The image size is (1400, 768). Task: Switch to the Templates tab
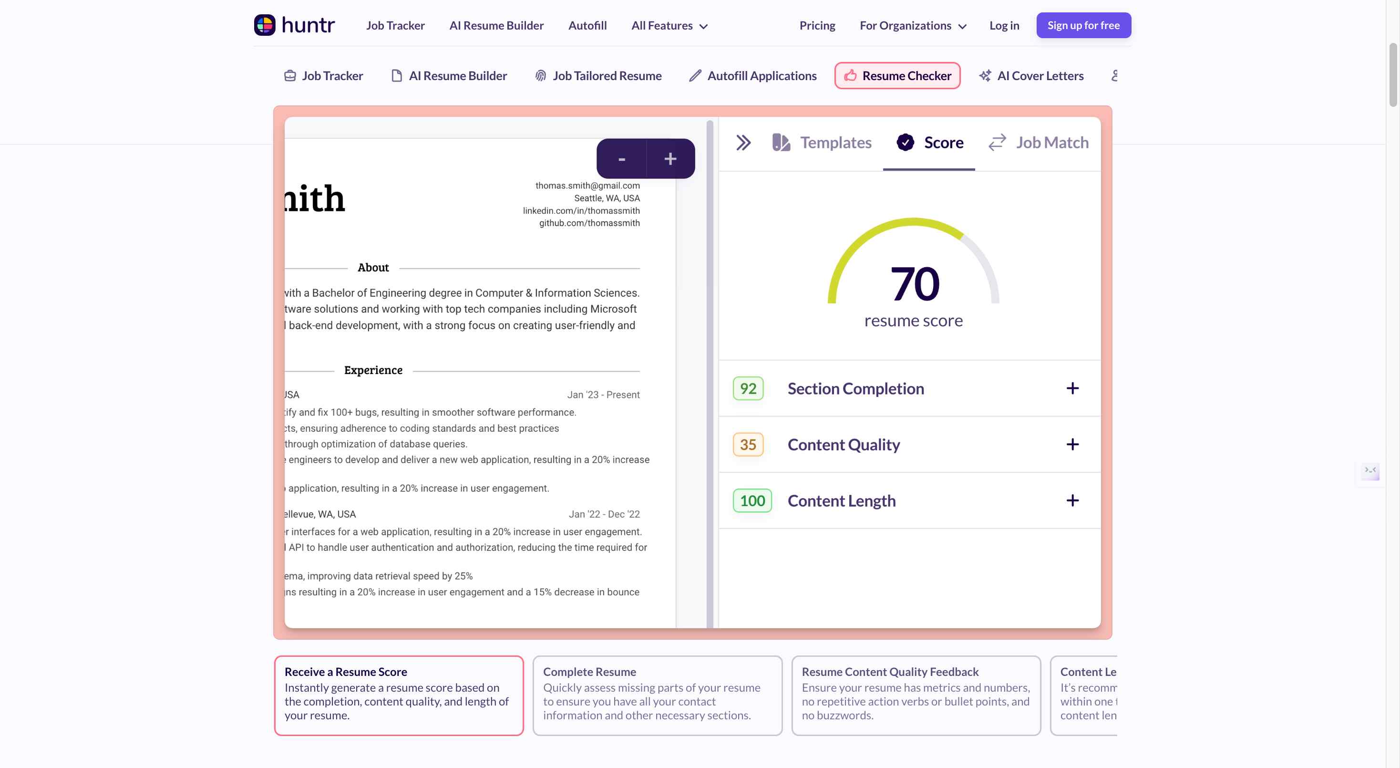822,143
